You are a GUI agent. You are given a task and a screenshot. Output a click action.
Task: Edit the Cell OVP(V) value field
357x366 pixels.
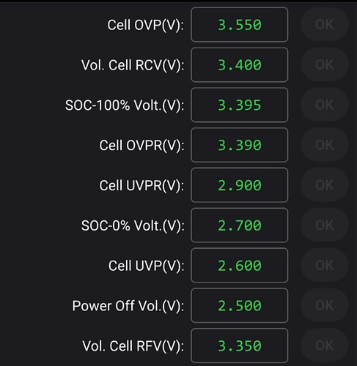tap(239, 25)
